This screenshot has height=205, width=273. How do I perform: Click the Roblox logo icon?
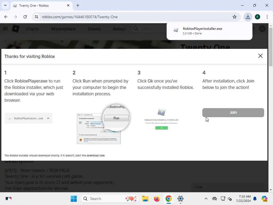[16, 29]
